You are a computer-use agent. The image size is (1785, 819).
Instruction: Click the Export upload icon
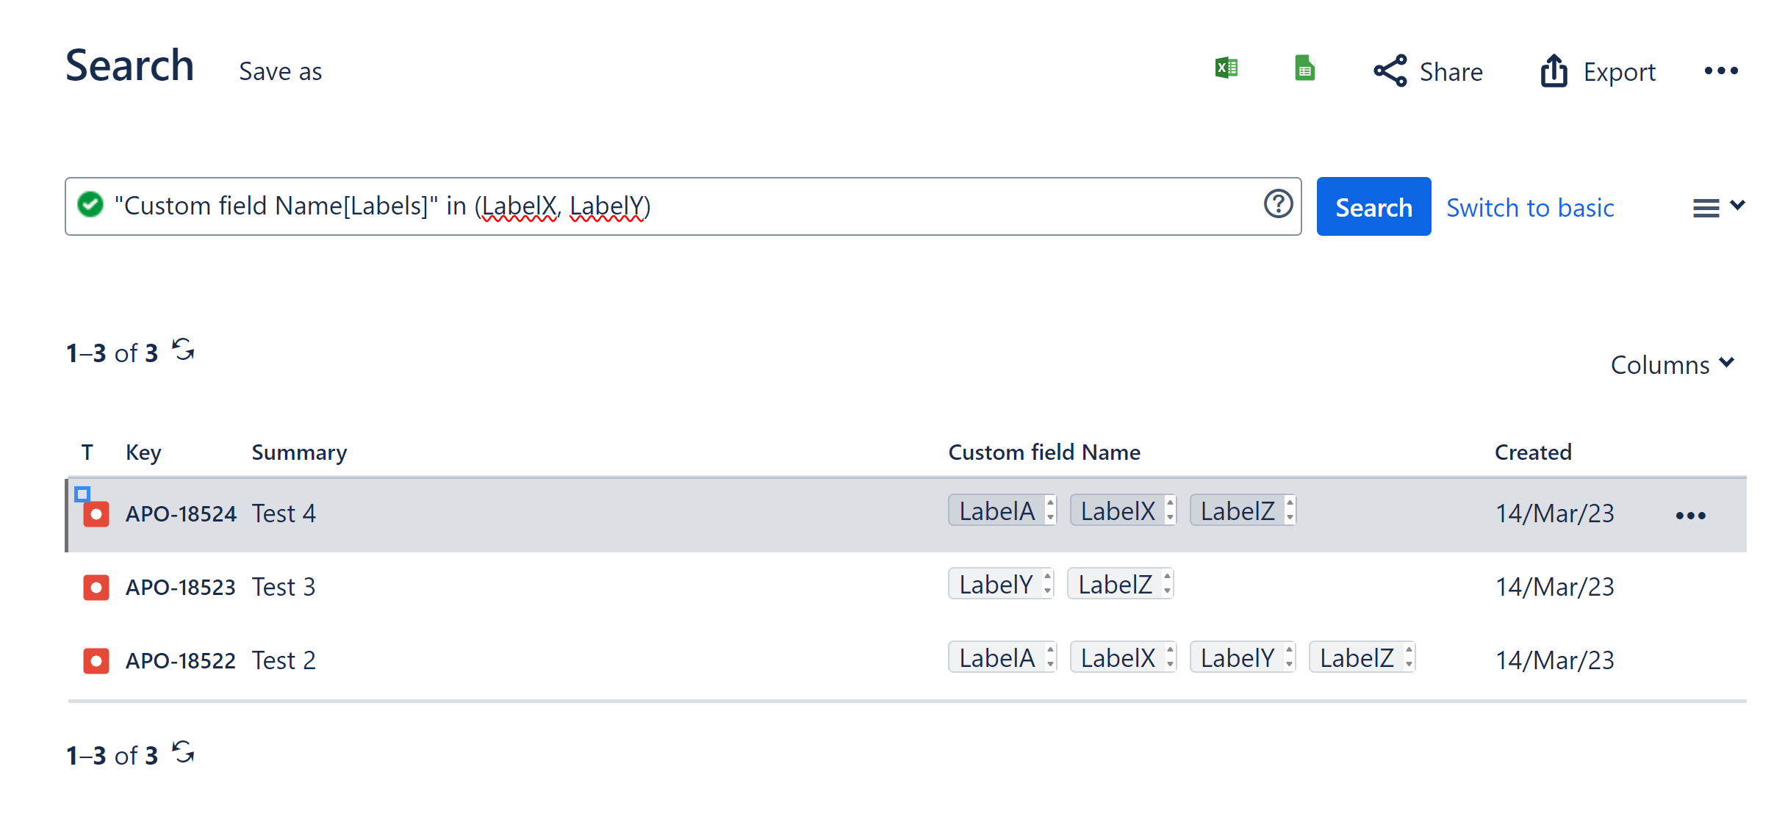click(x=1554, y=71)
